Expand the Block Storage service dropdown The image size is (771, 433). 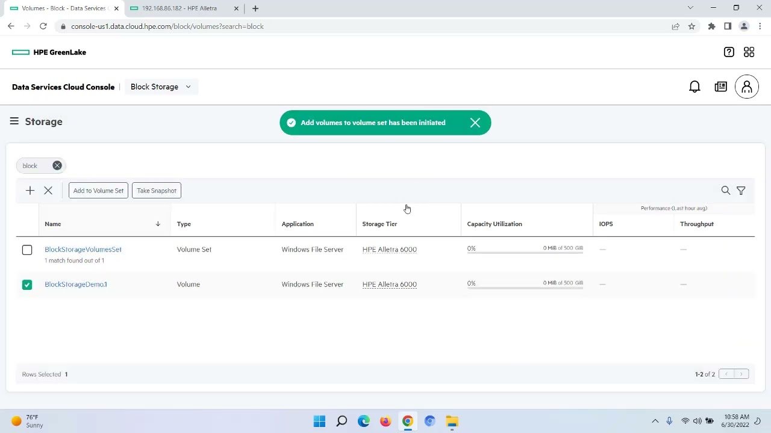(161, 87)
